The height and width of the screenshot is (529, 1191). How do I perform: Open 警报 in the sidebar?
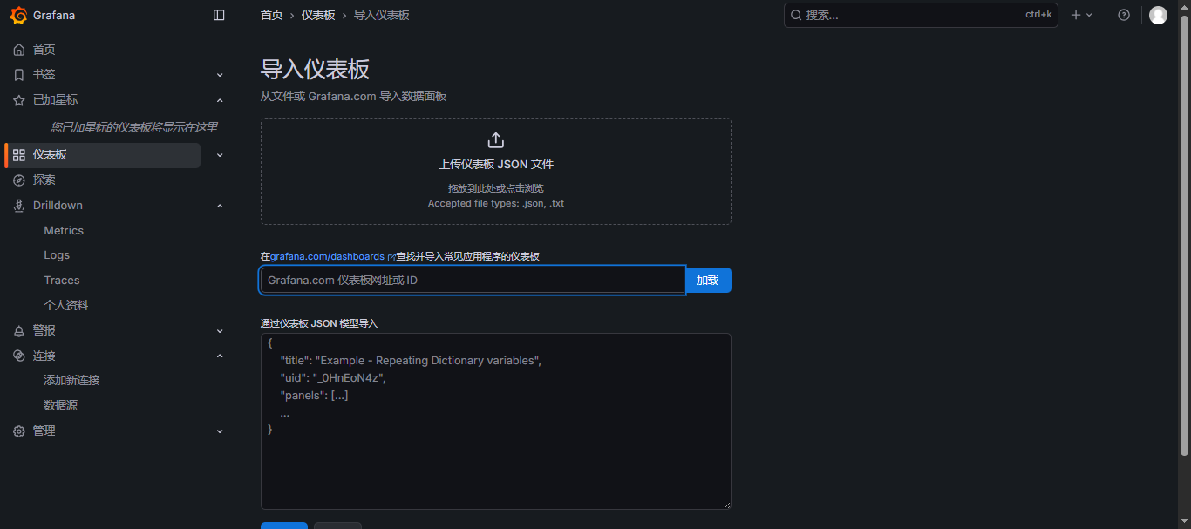click(44, 331)
